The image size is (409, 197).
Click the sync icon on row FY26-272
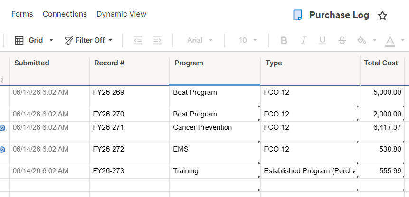tap(2, 150)
